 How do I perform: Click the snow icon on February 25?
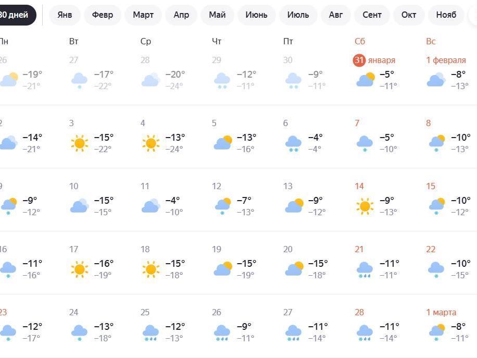(150, 332)
